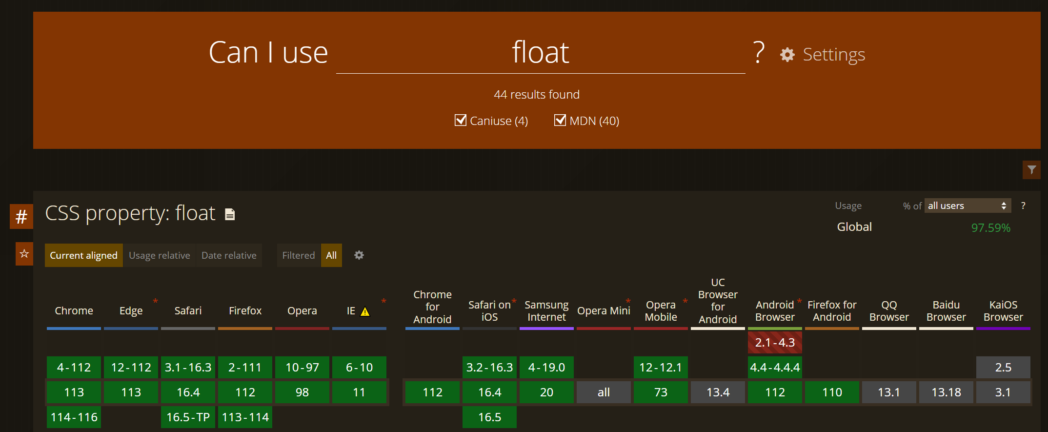Click Opera 98 cell
The height and width of the screenshot is (432, 1048).
[302, 392]
